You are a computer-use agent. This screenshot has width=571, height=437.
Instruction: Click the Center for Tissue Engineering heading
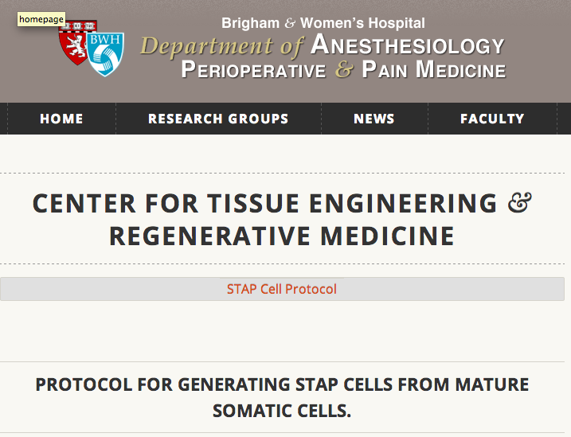282,203
